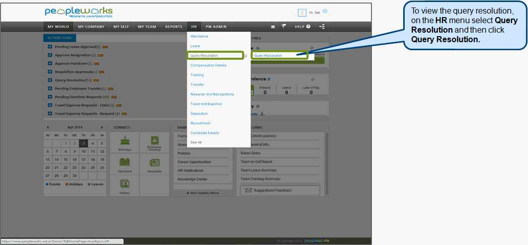Viewport: 528px width, 245px height.
Task: Open Knowledge Center link
Action: (x=193, y=179)
